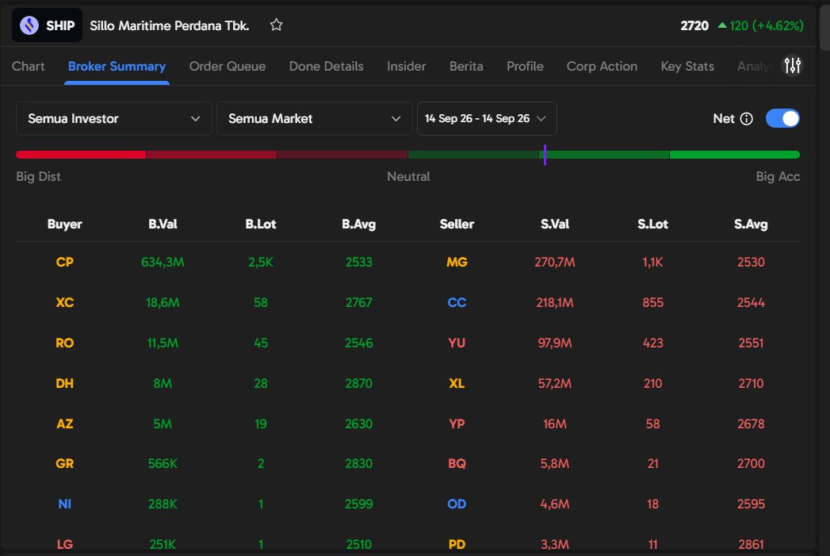This screenshot has height=556, width=830.
Task: Open tab settings filter icon
Action: coord(793,66)
